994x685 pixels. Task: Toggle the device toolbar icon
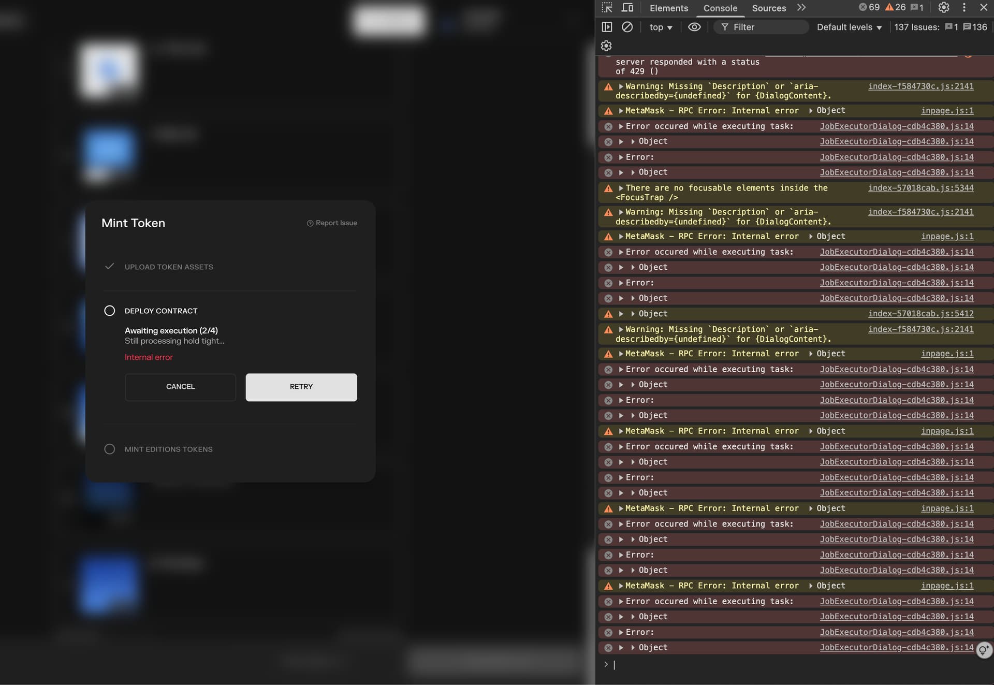pyautogui.click(x=627, y=8)
